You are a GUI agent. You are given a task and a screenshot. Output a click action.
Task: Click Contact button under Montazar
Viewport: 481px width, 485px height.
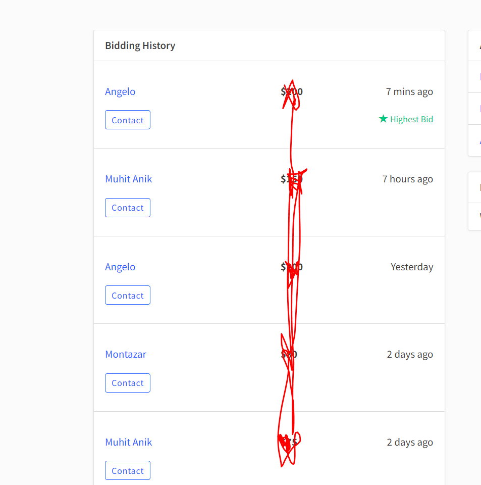click(x=128, y=383)
